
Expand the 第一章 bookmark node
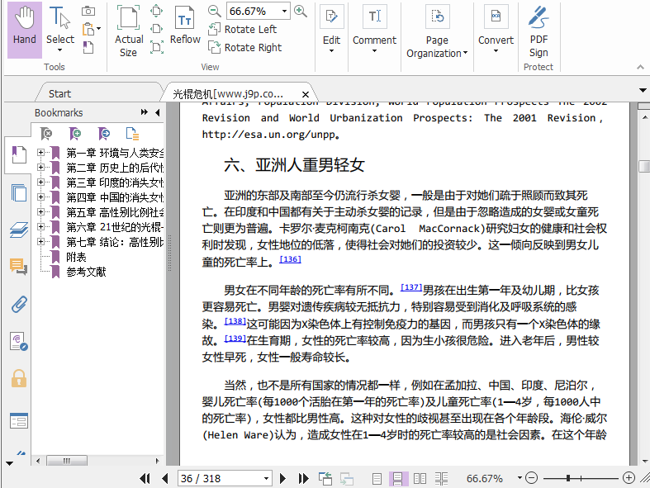(41, 153)
